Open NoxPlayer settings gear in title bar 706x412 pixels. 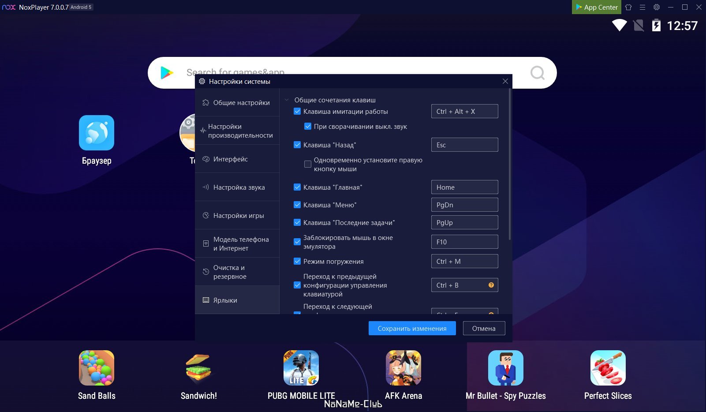pos(657,7)
